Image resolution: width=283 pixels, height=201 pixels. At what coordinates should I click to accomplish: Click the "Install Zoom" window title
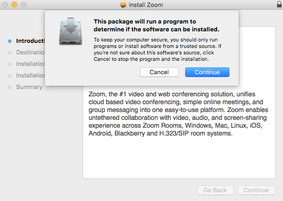(x=146, y=5)
